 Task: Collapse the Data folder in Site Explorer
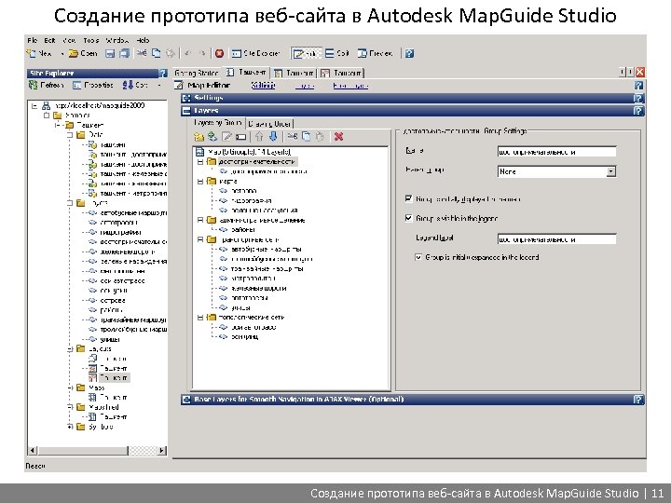pyautogui.click(x=70, y=135)
